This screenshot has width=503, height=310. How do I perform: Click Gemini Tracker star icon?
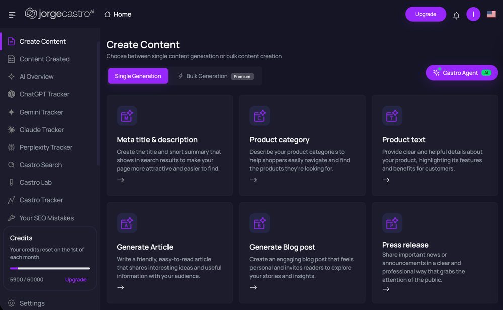[11, 112]
